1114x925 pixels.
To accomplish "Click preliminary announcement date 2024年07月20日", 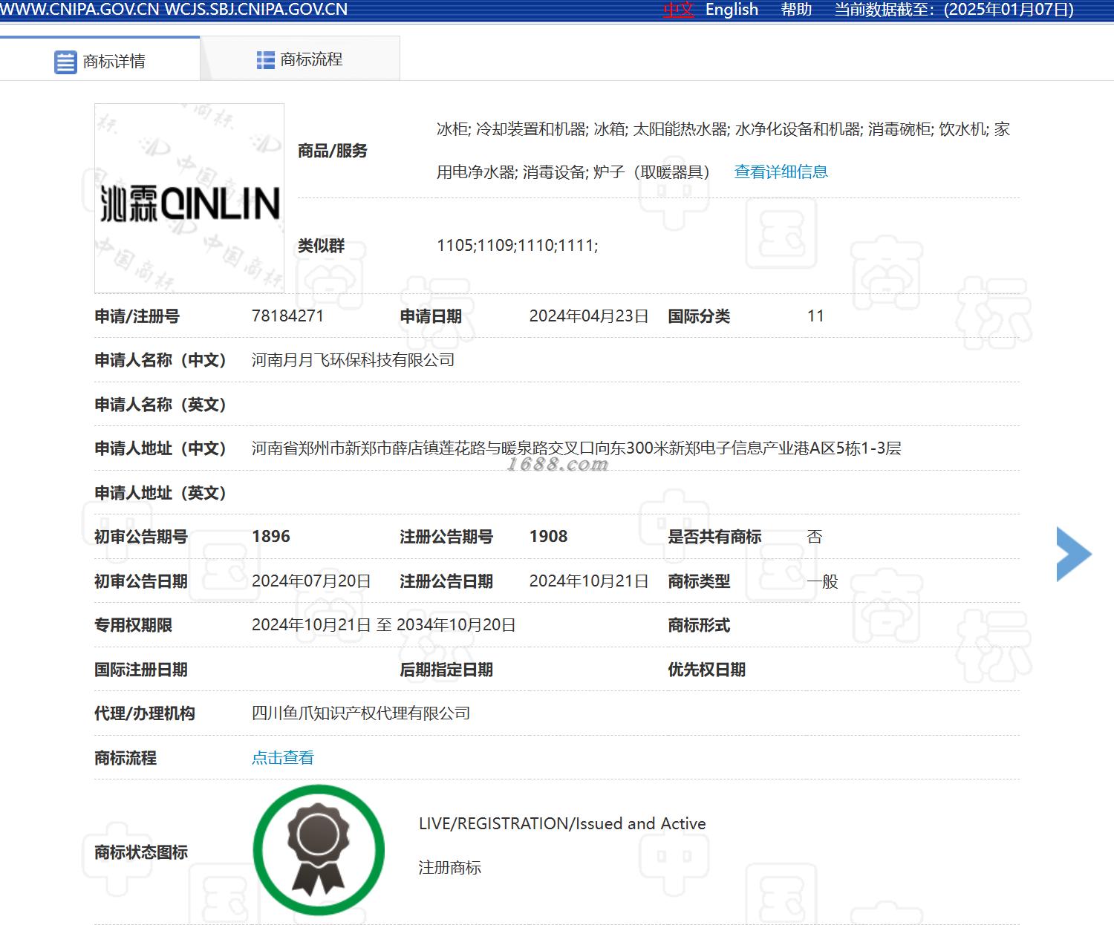I will 311,581.
